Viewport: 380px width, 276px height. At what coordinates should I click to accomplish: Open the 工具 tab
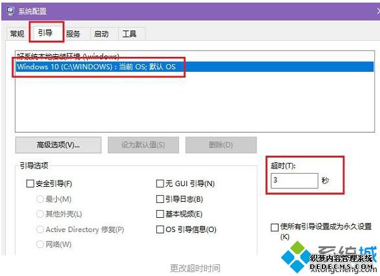(x=129, y=34)
